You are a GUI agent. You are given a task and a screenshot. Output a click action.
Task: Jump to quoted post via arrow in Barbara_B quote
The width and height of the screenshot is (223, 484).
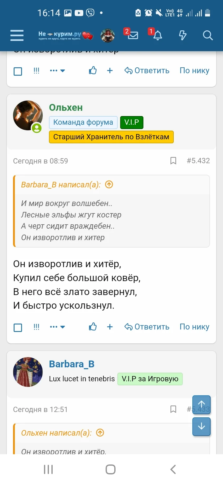[x=109, y=184]
